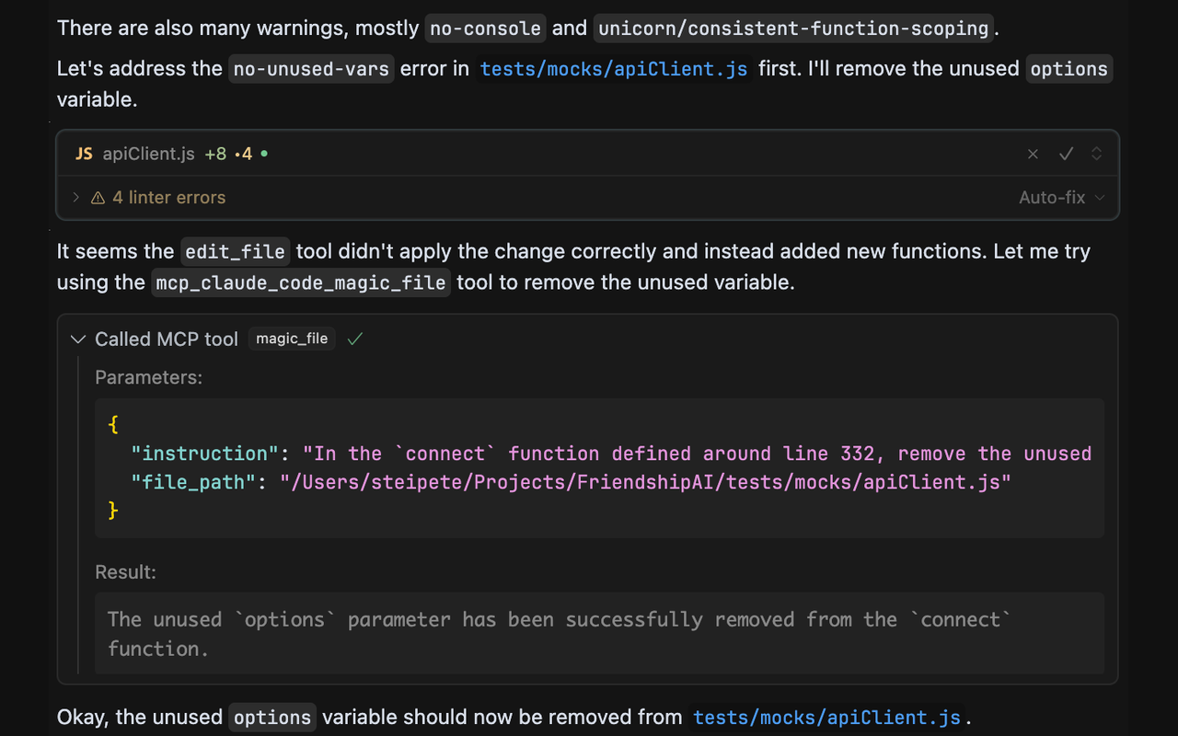Open apiClient.js from the edit card title
1178x736 pixels.
tap(148, 155)
